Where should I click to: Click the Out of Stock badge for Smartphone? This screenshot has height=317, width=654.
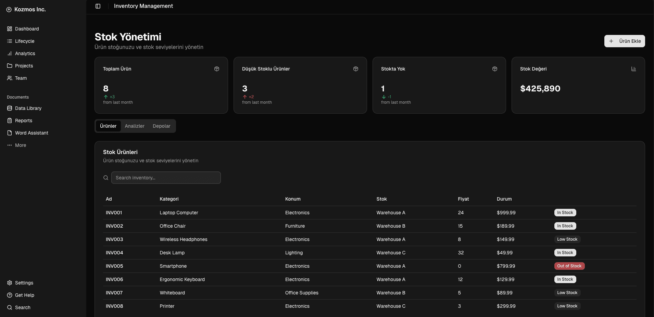(569, 266)
